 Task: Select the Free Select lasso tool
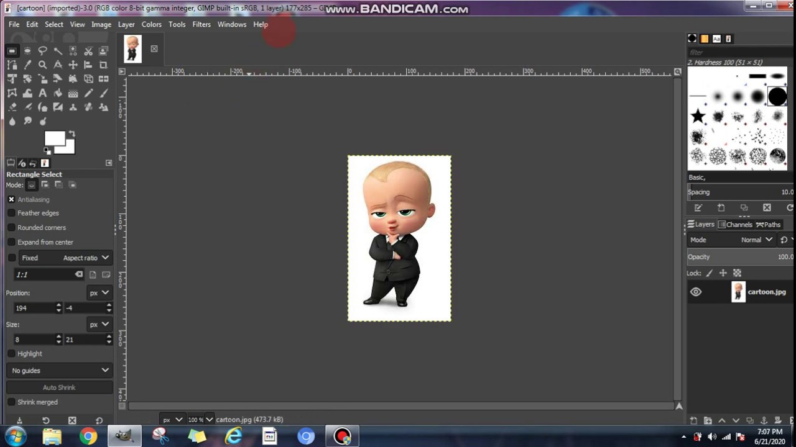(x=43, y=51)
